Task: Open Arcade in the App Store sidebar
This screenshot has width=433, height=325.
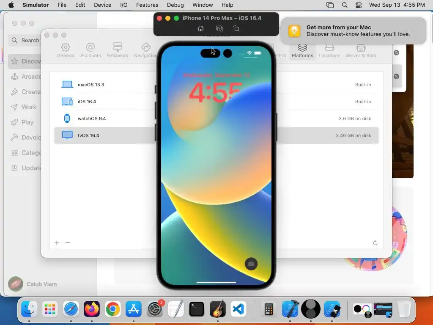Action: point(25,77)
